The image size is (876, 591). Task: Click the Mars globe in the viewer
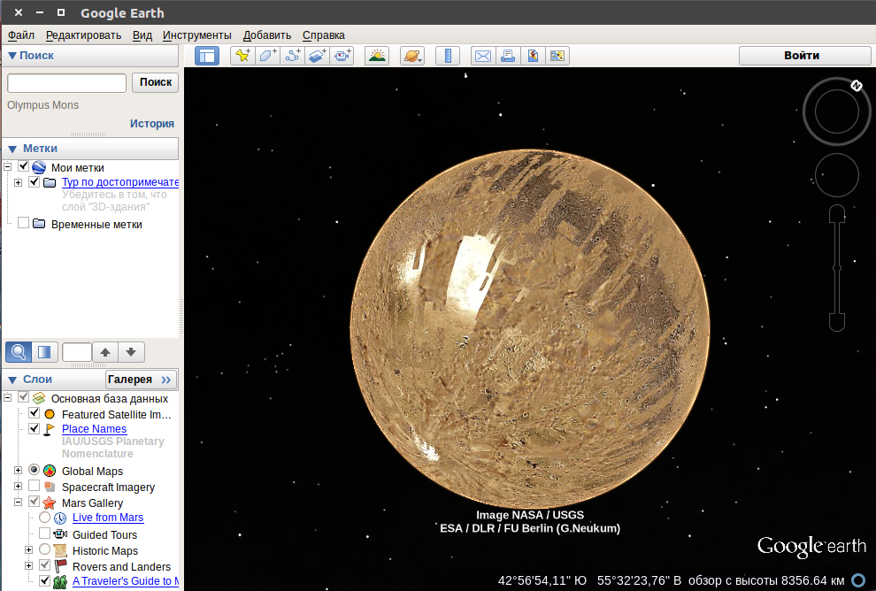[530, 328]
